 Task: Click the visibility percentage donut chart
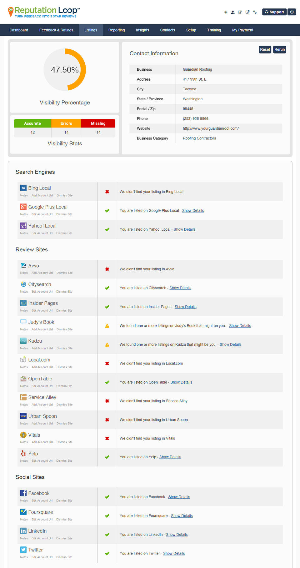pos(65,69)
